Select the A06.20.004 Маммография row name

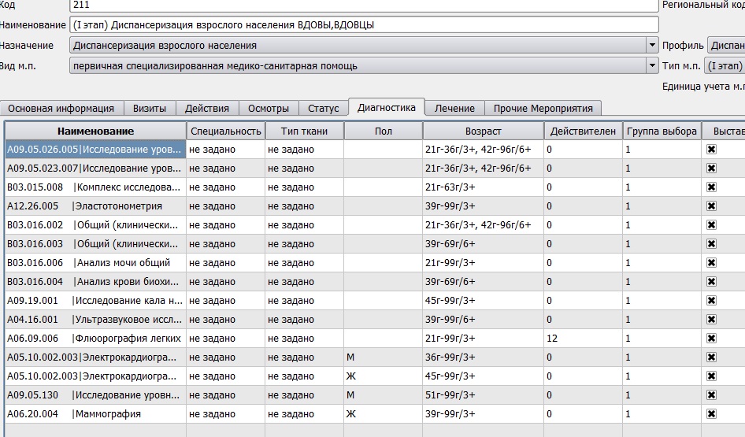(x=95, y=414)
